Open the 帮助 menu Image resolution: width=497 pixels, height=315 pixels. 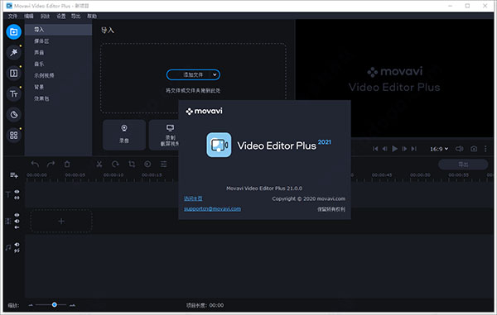pyautogui.click(x=92, y=17)
